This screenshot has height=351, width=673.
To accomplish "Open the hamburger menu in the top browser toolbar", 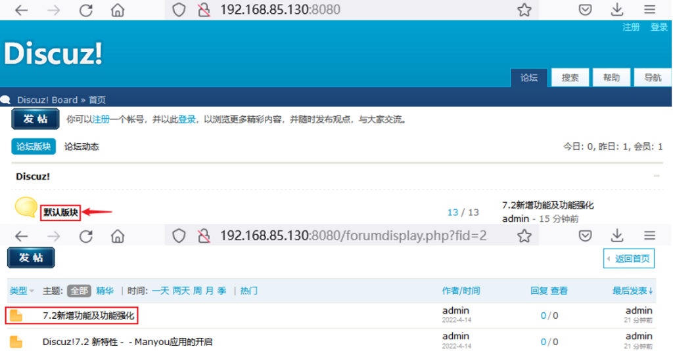I will pos(649,9).
